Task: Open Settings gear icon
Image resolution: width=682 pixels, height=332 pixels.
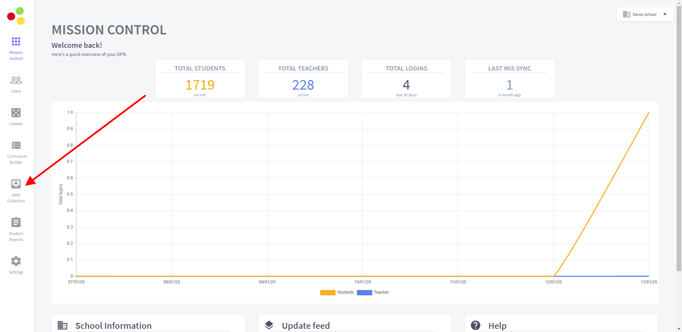Action: 16,261
